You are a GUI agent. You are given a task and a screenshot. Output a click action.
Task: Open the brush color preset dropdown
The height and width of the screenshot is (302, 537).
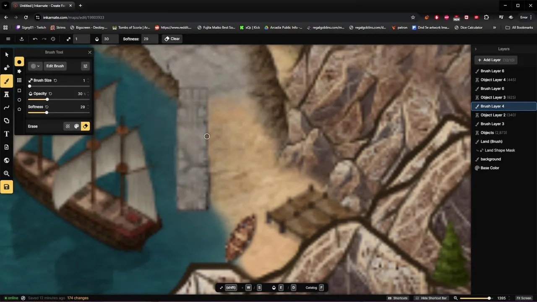[35, 66]
